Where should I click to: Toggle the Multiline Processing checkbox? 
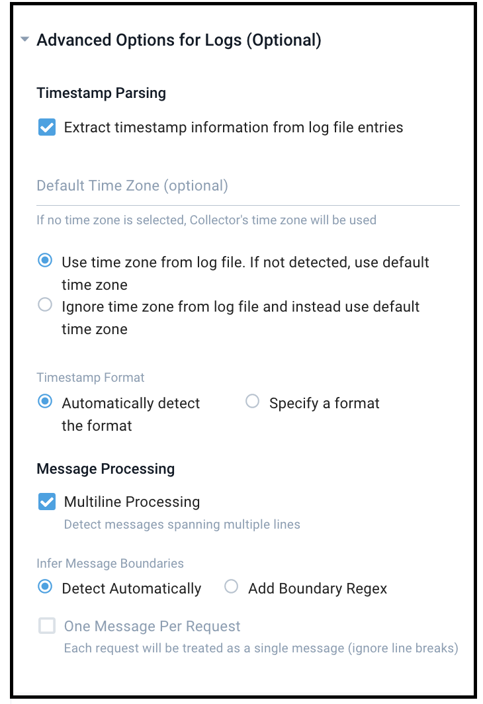click(x=46, y=502)
